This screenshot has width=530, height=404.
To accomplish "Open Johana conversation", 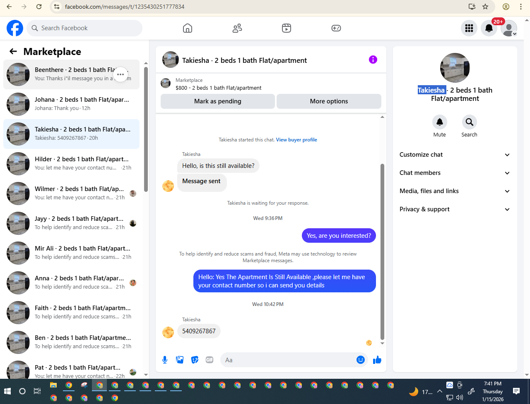I will tap(71, 104).
